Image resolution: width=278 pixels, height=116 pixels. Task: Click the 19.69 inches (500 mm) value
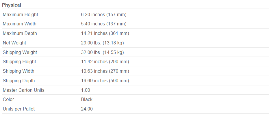coord(105,81)
